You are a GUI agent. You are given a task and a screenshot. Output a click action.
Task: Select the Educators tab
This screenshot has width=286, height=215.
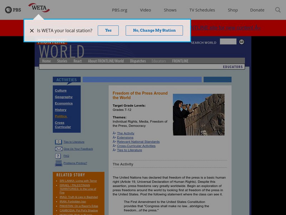click(x=159, y=61)
